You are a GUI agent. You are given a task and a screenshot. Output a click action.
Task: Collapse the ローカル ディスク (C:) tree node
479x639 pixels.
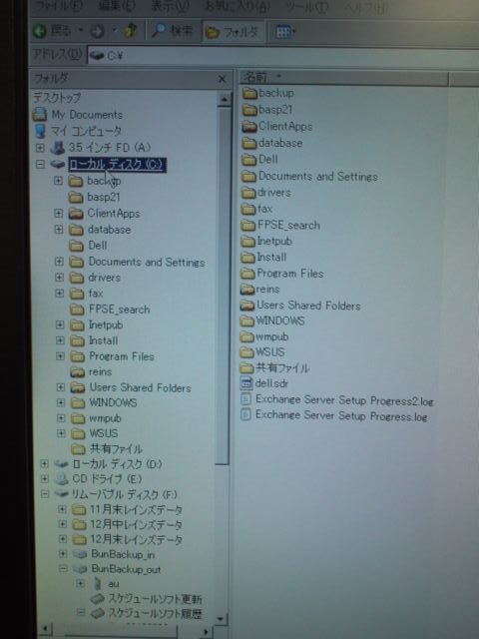click(x=40, y=164)
